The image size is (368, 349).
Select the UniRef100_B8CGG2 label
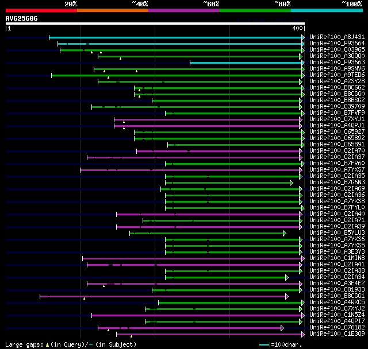(x=337, y=88)
